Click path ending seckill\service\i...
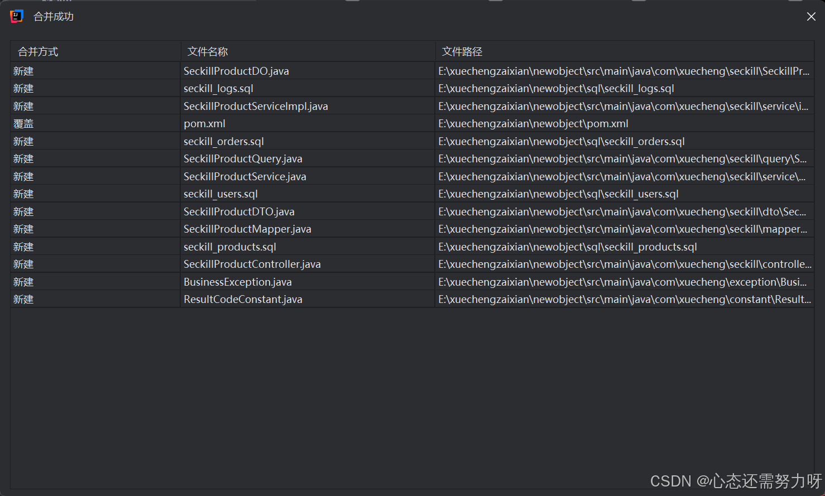Screen dimensions: 825x496 pos(623,106)
